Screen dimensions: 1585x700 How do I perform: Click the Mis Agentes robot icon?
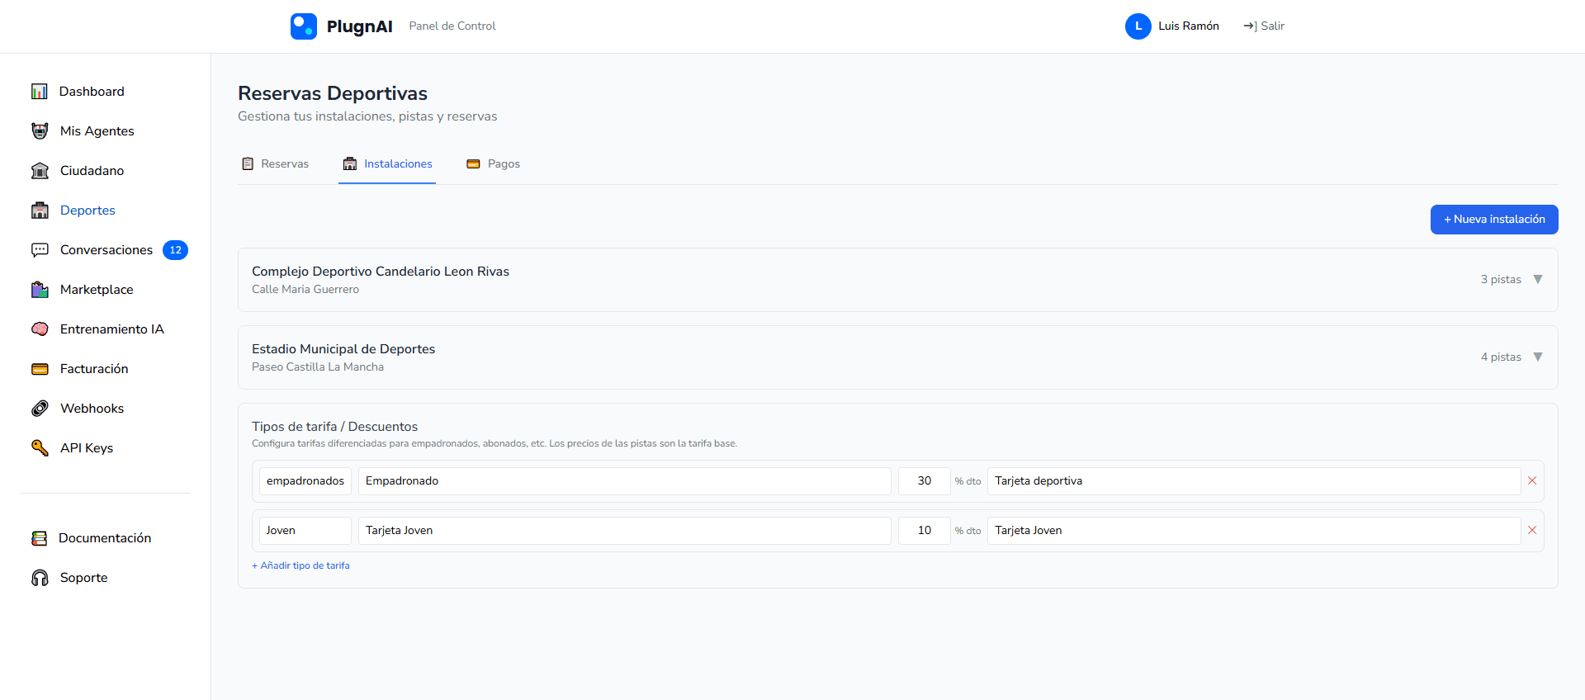[40, 131]
